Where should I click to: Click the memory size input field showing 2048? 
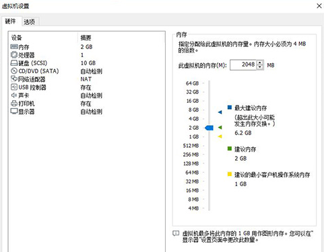[243, 65]
